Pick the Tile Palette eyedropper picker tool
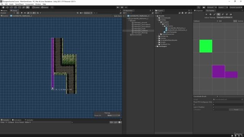The image size is (244, 137). [223, 14]
